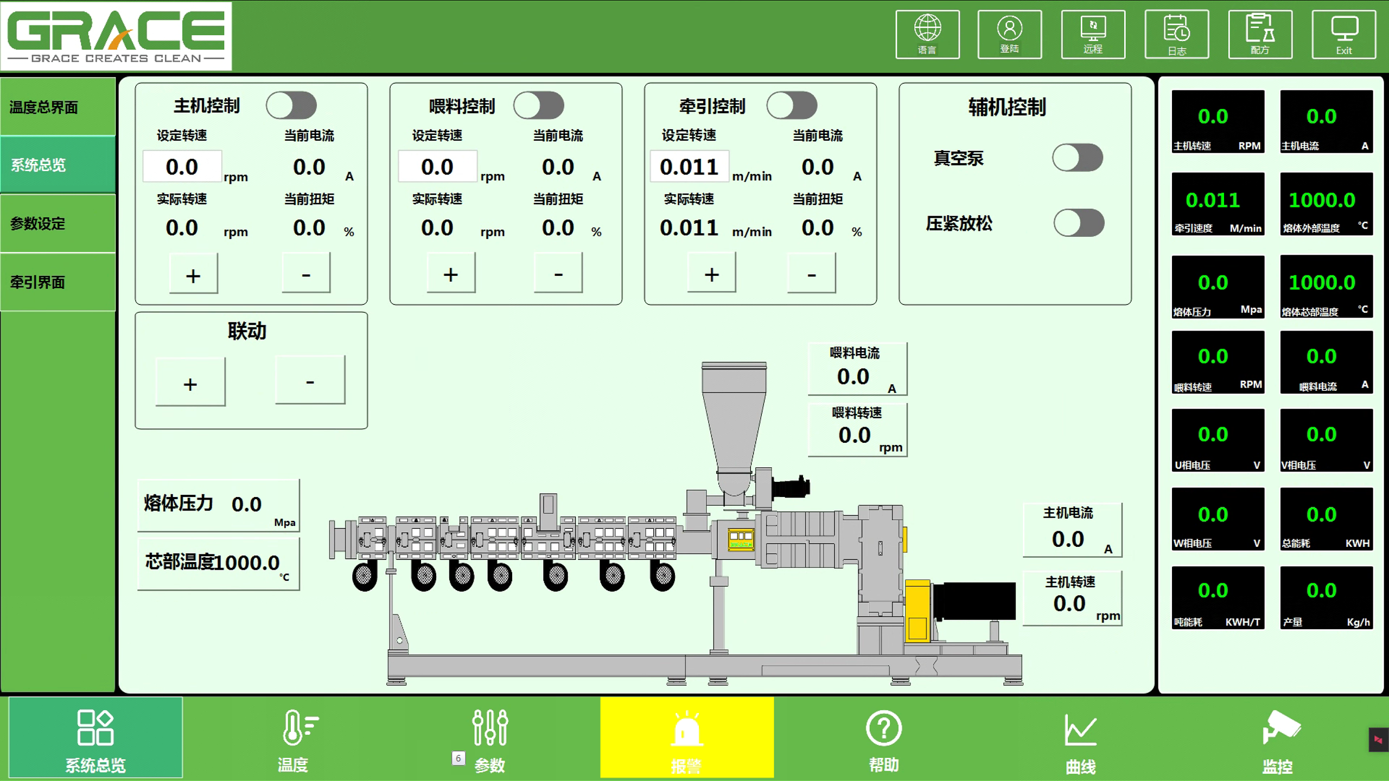
Task: Toggle the main machine control (主机控制) switch
Action: coord(291,105)
